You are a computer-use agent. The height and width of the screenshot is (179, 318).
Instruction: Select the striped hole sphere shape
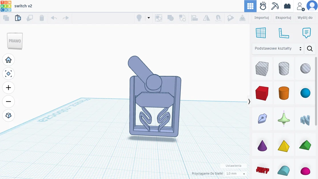click(x=305, y=68)
